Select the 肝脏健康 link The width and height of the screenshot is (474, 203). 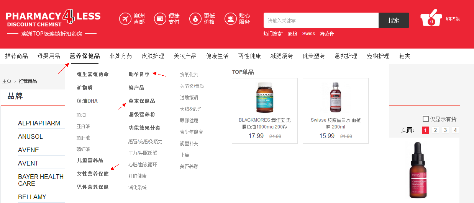point(138,176)
